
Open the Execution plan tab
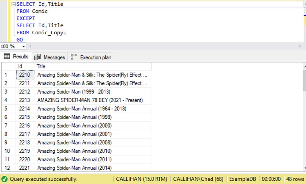click(x=91, y=57)
